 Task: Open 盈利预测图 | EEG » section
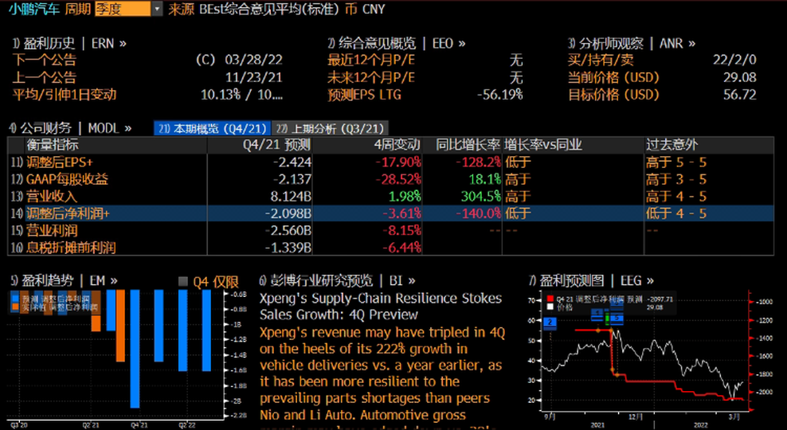pos(592,280)
